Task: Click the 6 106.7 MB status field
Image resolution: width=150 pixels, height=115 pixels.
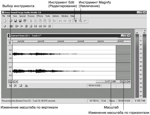Action: [x=139, y=101]
